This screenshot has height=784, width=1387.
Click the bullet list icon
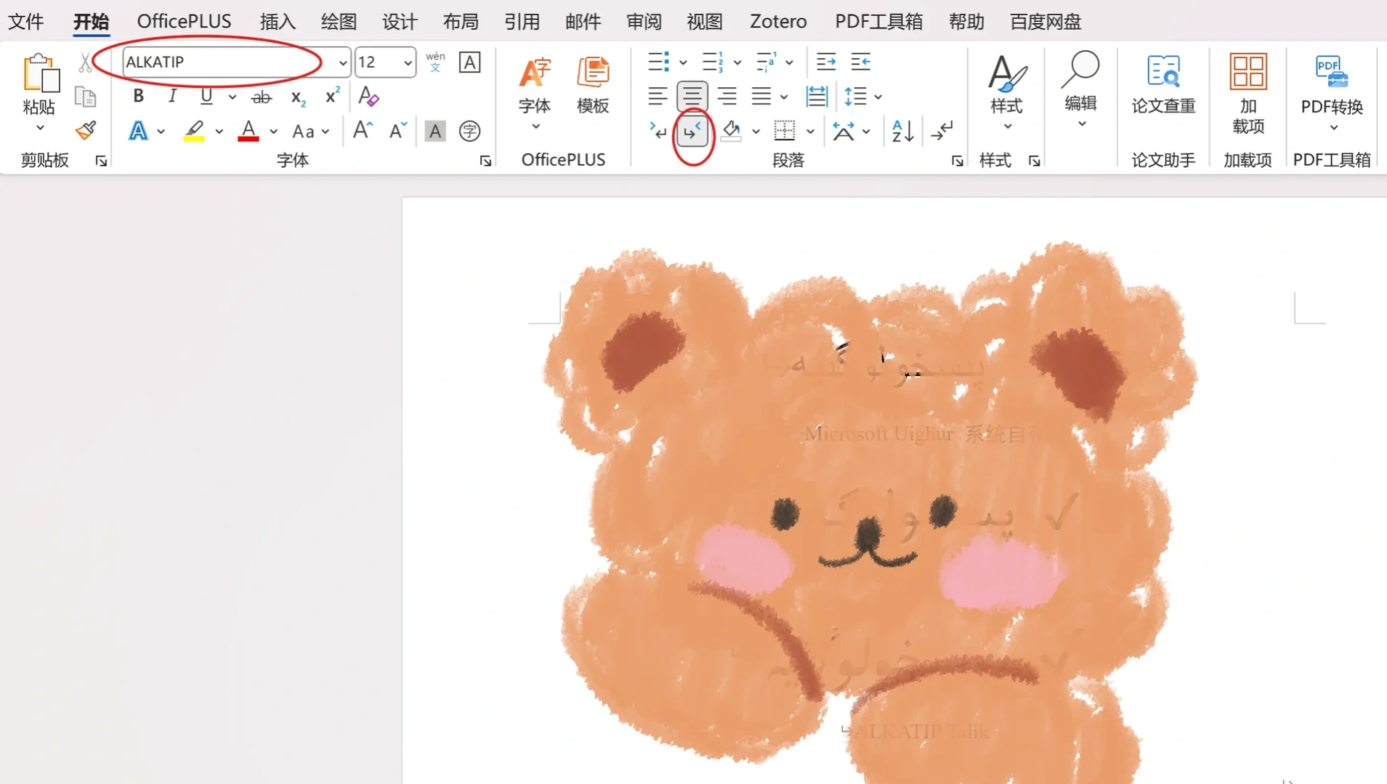point(658,62)
